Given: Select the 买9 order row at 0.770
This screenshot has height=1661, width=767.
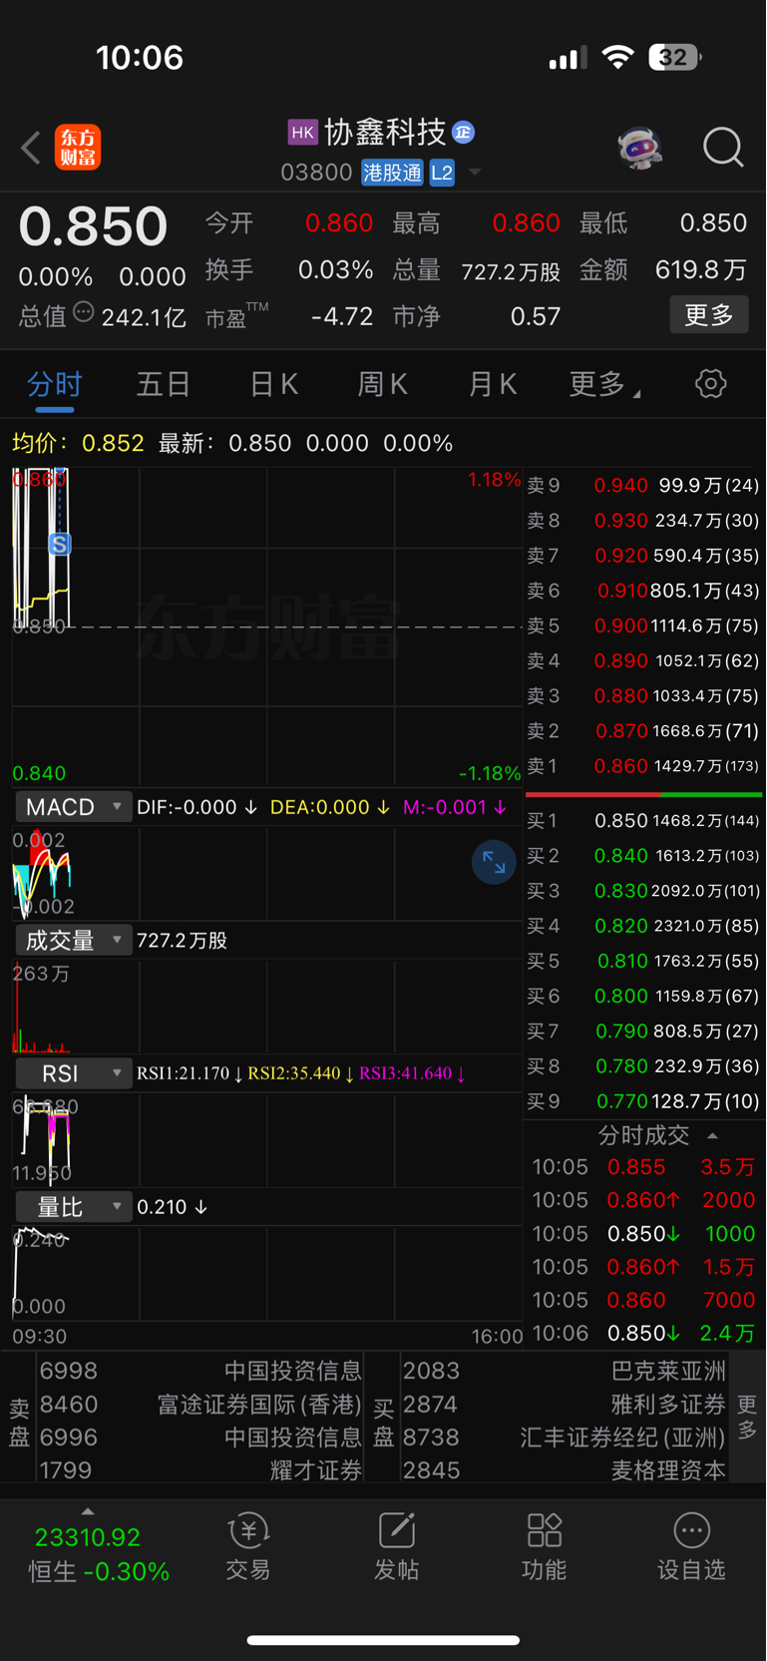Looking at the screenshot, I should click(x=643, y=1101).
